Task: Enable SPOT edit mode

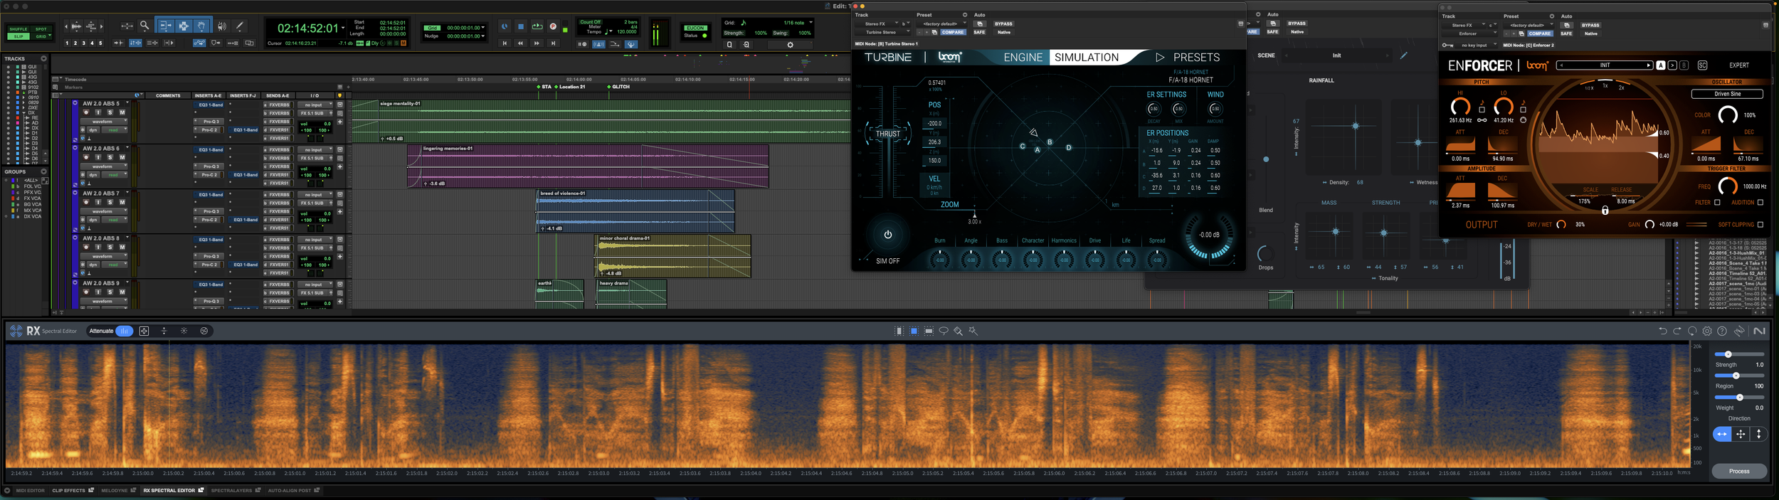Action: point(41,29)
